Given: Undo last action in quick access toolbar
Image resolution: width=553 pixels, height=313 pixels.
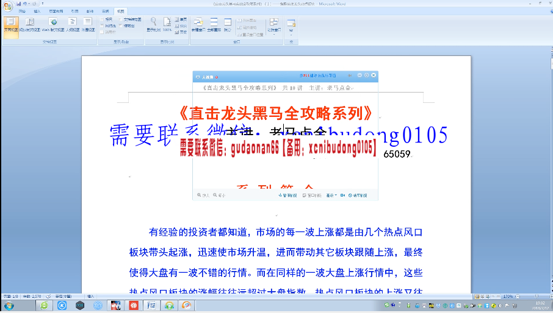Looking at the screenshot, I should pyautogui.click(x=24, y=4).
